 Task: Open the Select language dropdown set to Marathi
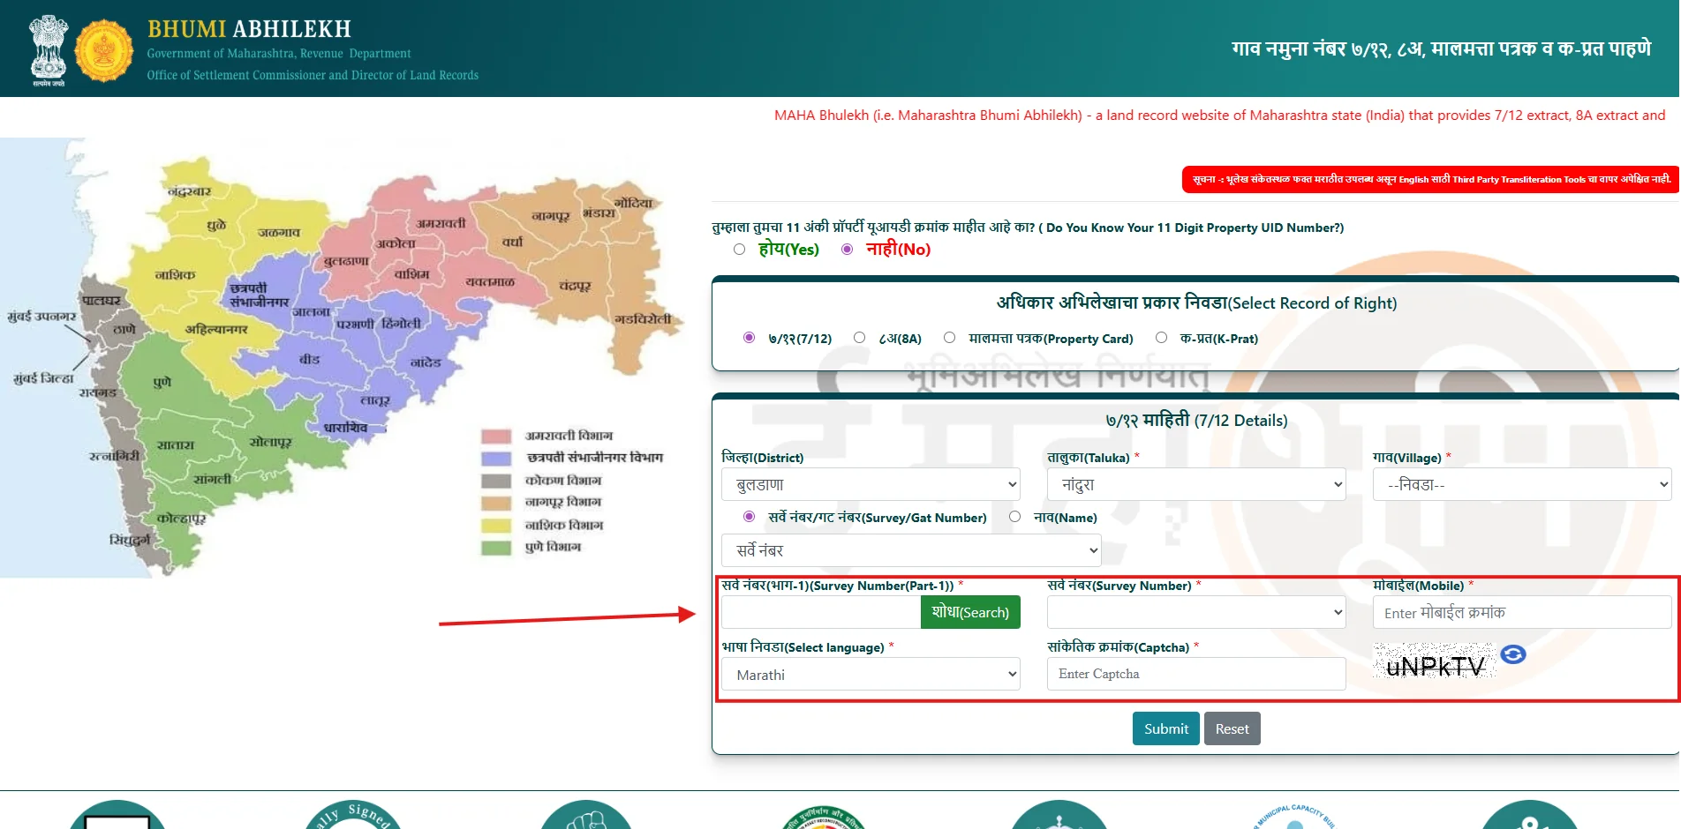(x=870, y=674)
